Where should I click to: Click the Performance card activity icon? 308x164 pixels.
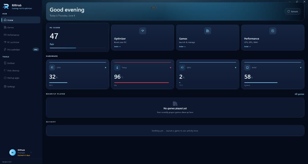(x=273, y=31)
